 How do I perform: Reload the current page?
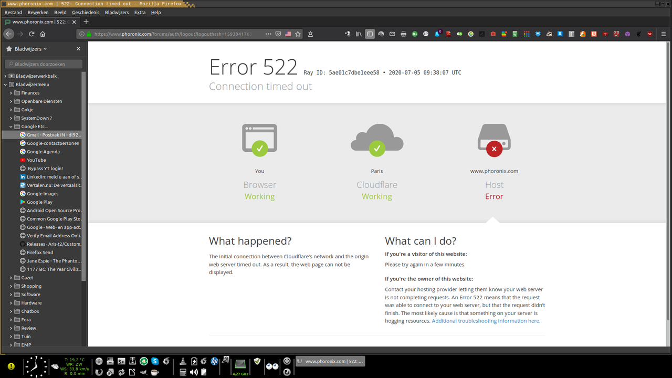pyautogui.click(x=31, y=34)
